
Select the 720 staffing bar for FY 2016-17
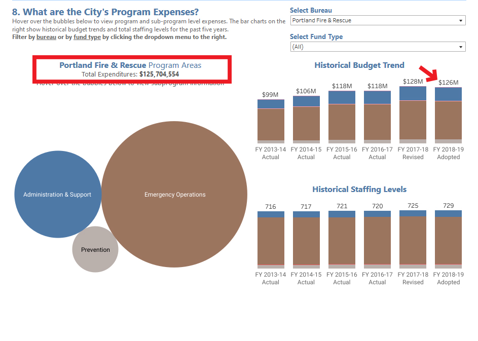[378, 240]
